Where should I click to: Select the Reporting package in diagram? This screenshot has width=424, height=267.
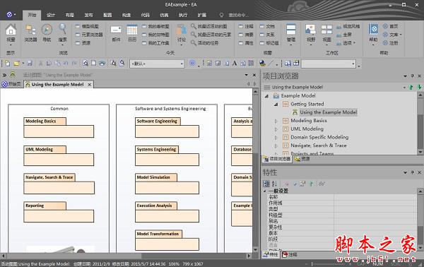[59, 212]
